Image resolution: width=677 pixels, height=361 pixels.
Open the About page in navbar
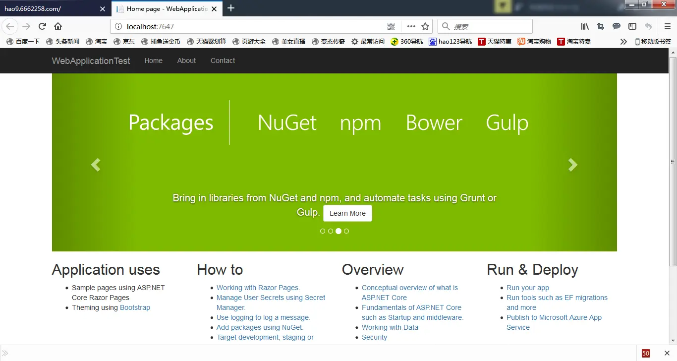[186, 60]
